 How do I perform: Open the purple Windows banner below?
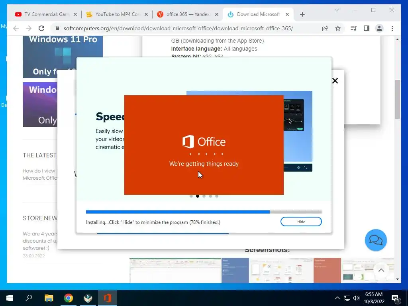tap(40, 105)
